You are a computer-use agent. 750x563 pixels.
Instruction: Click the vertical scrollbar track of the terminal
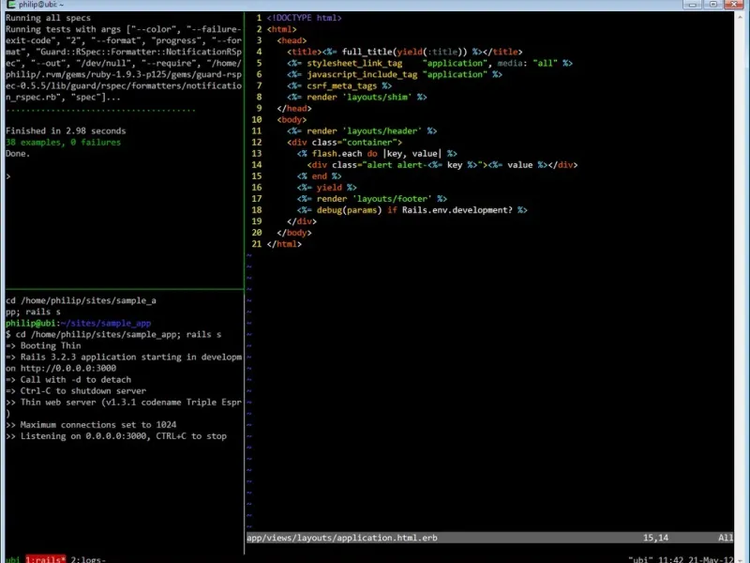(x=740, y=287)
